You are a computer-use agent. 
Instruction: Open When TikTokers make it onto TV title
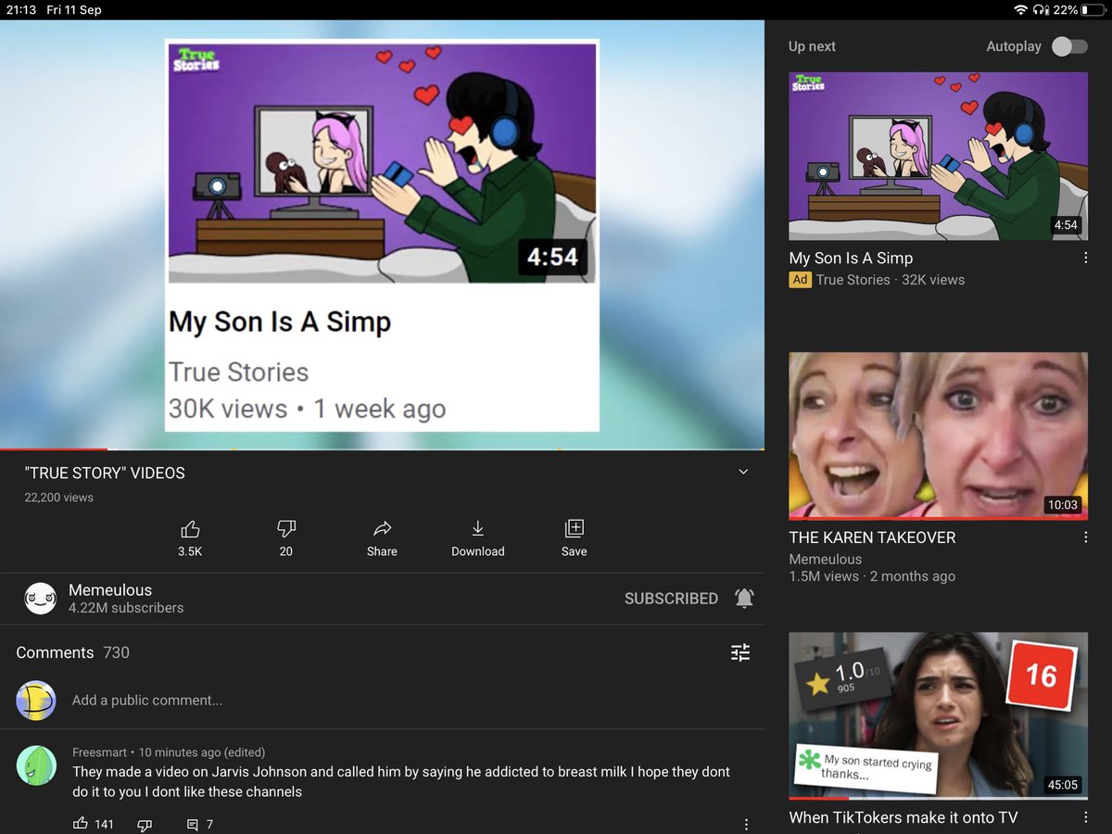(903, 817)
